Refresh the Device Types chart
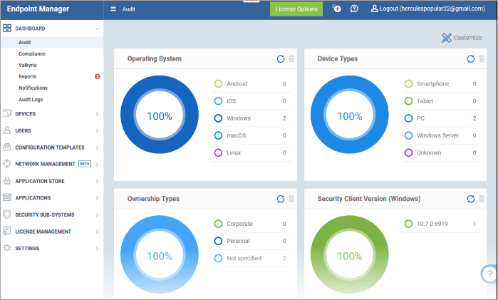Viewport: 498px width, 300px height. click(471, 59)
